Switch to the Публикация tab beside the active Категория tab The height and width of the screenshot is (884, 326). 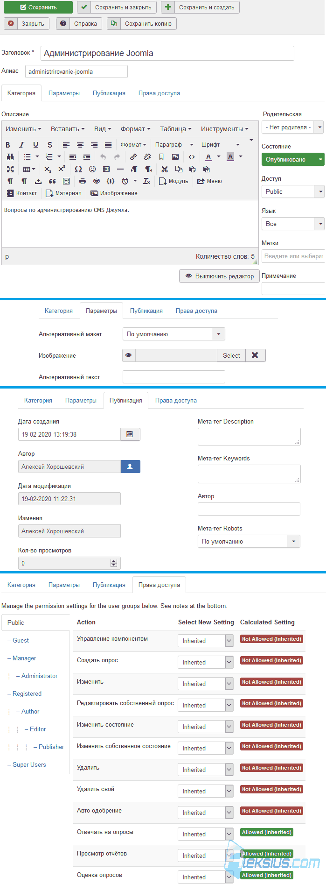tap(109, 93)
